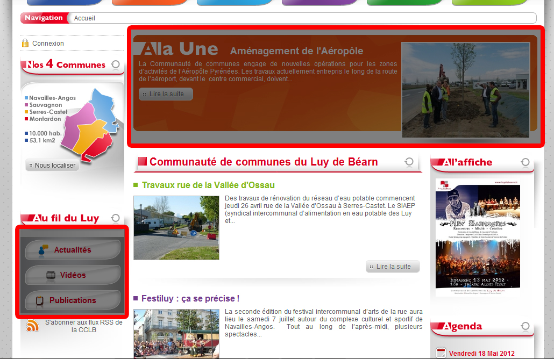Click the Mev Harmonies concert poster

(x=478, y=237)
